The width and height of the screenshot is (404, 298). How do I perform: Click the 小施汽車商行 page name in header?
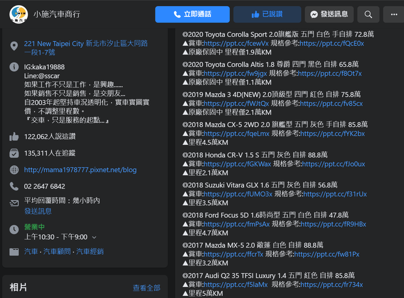coord(57,14)
